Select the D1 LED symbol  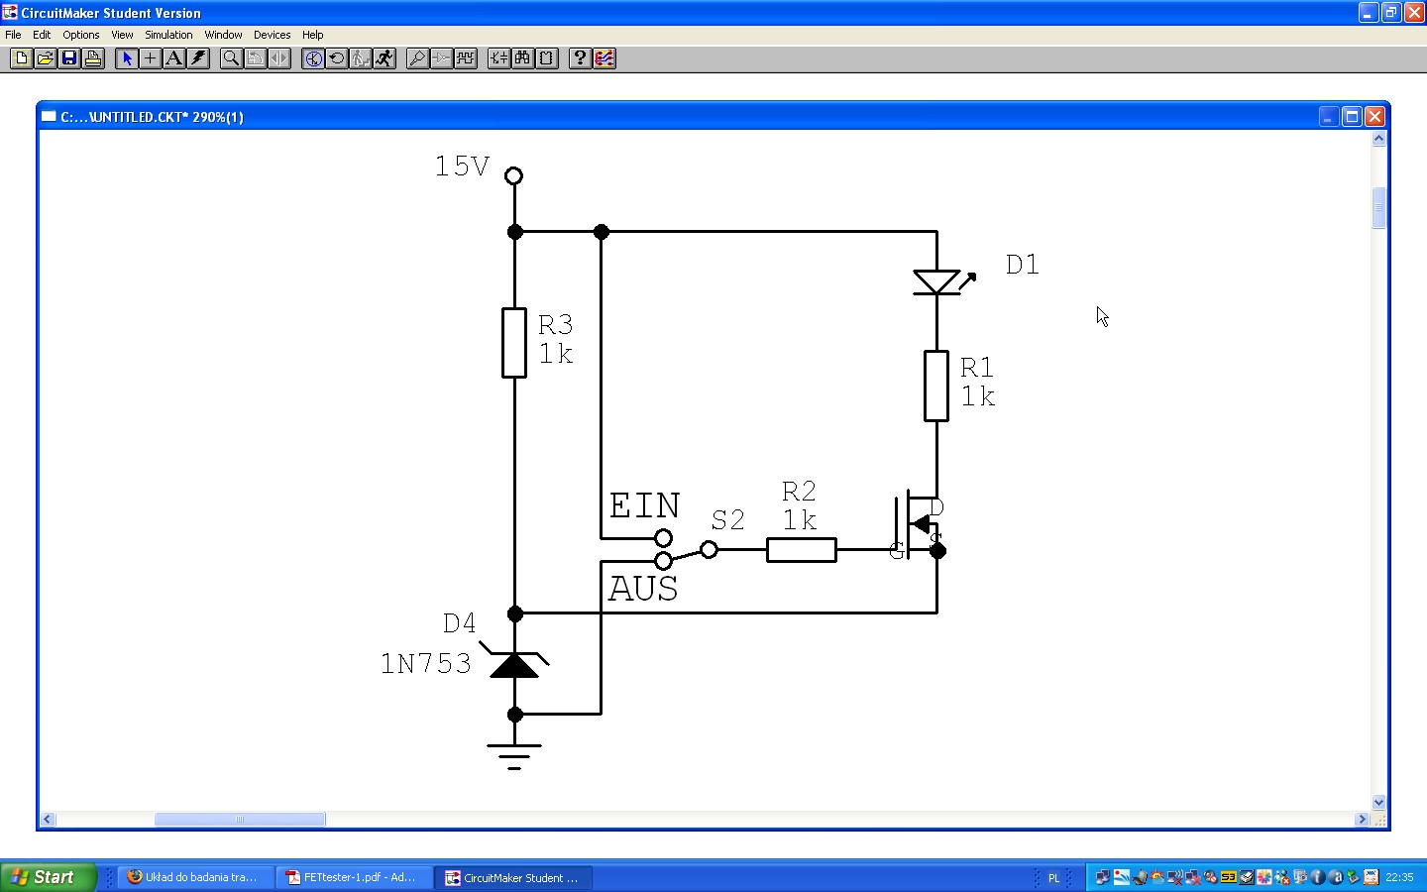pyautogui.click(x=942, y=281)
